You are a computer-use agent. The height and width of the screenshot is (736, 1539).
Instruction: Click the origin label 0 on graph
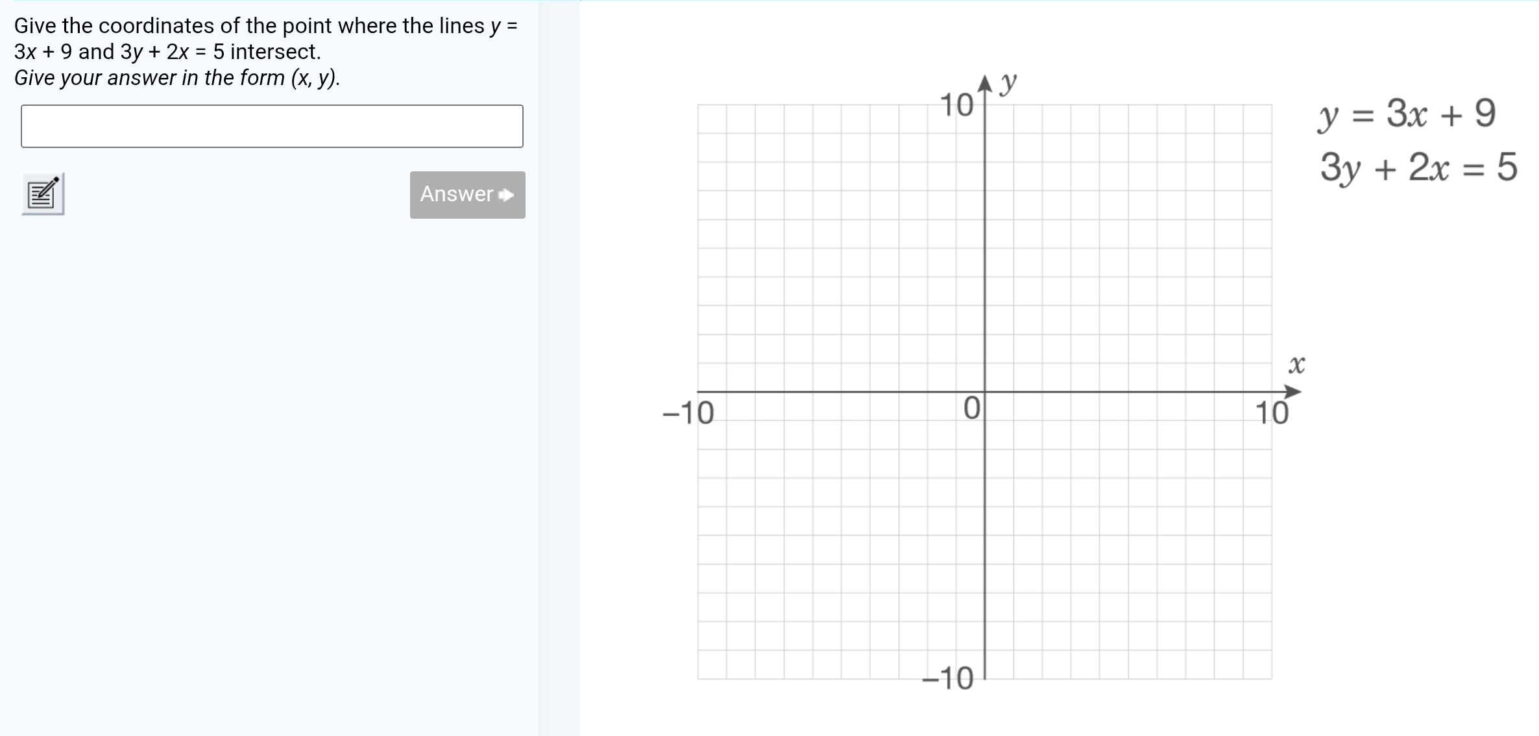[971, 409]
